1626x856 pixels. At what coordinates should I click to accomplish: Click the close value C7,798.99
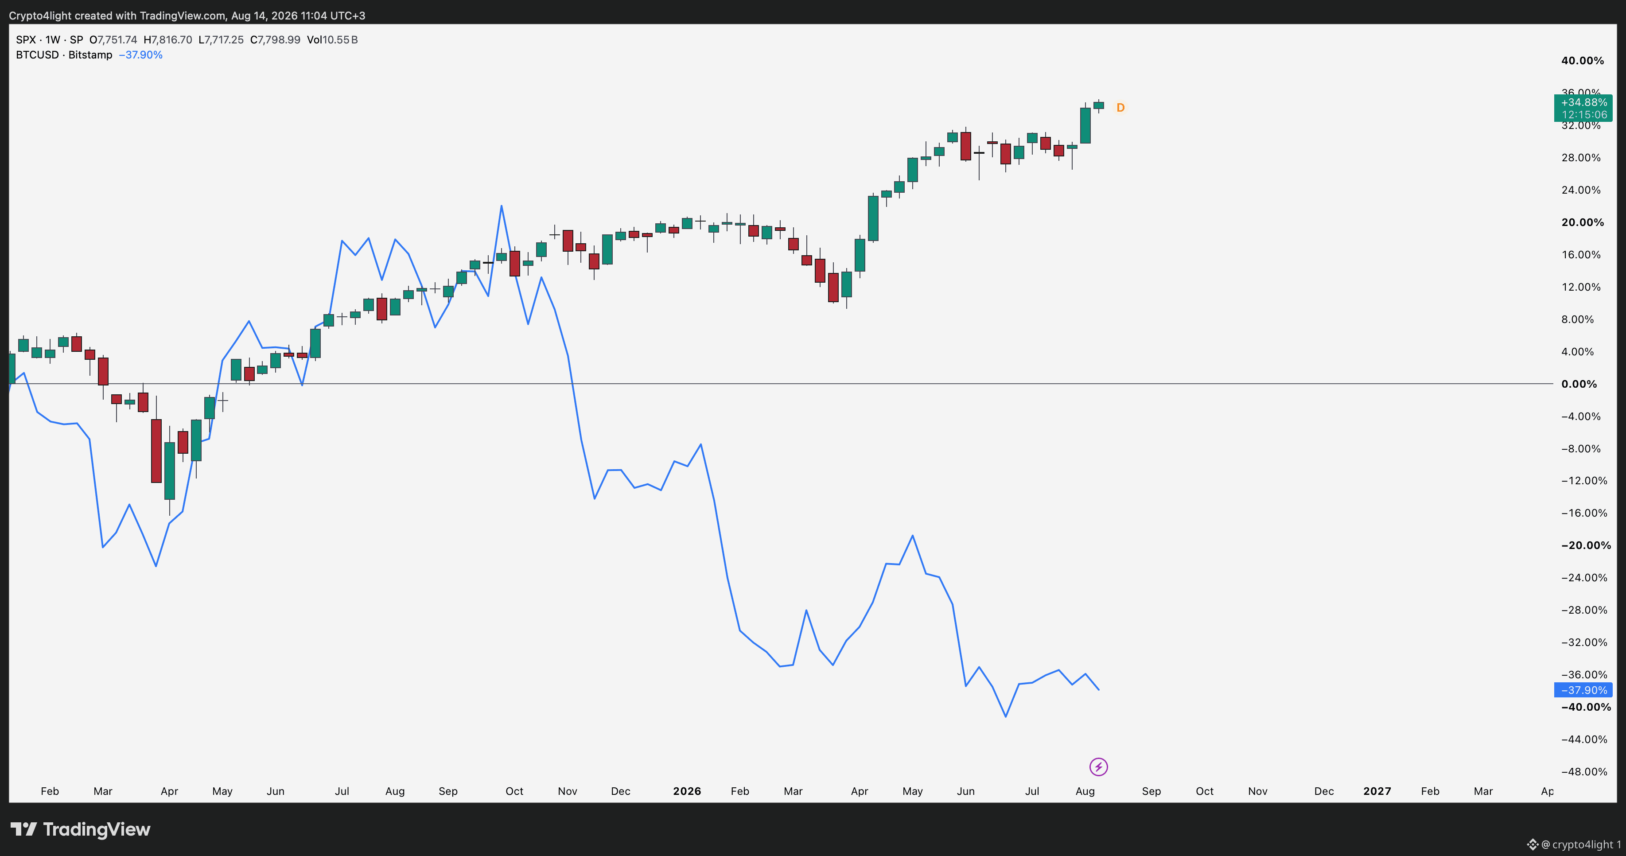click(275, 40)
